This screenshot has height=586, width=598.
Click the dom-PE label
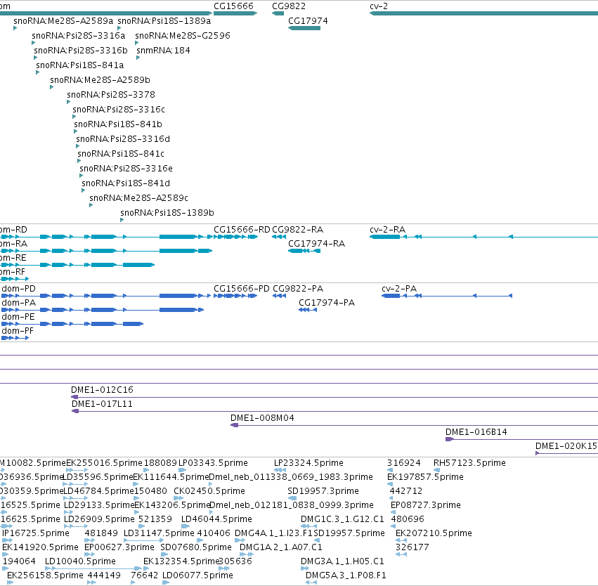pyautogui.click(x=18, y=317)
